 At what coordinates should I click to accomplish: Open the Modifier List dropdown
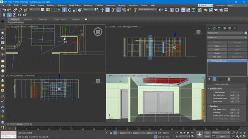tap(227, 37)
